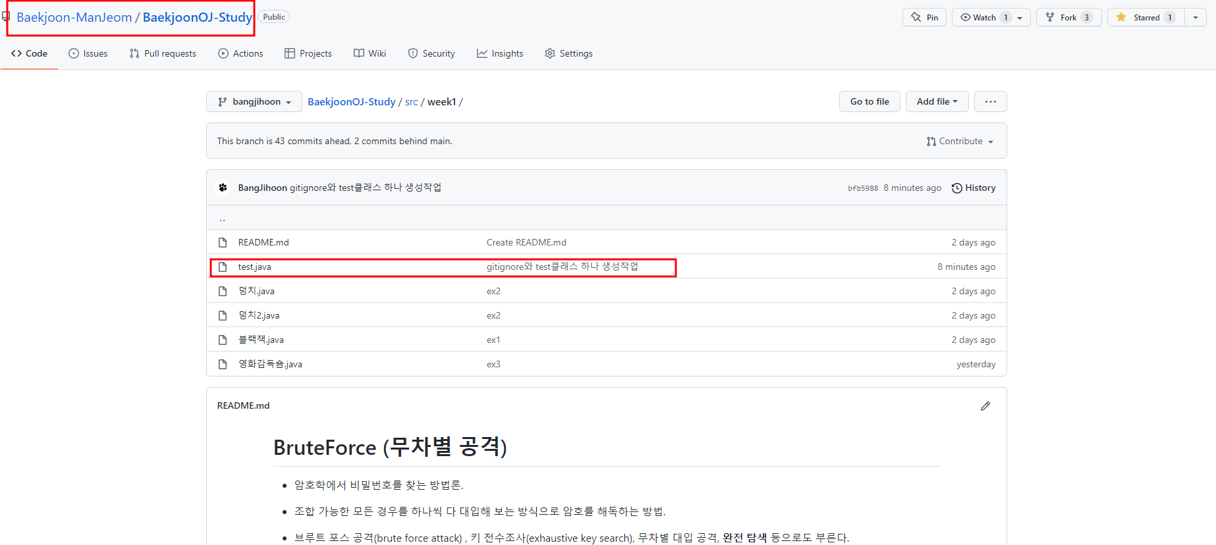
Task: Click file icon next to 블랙잭.java
Action: pos(223,340)
